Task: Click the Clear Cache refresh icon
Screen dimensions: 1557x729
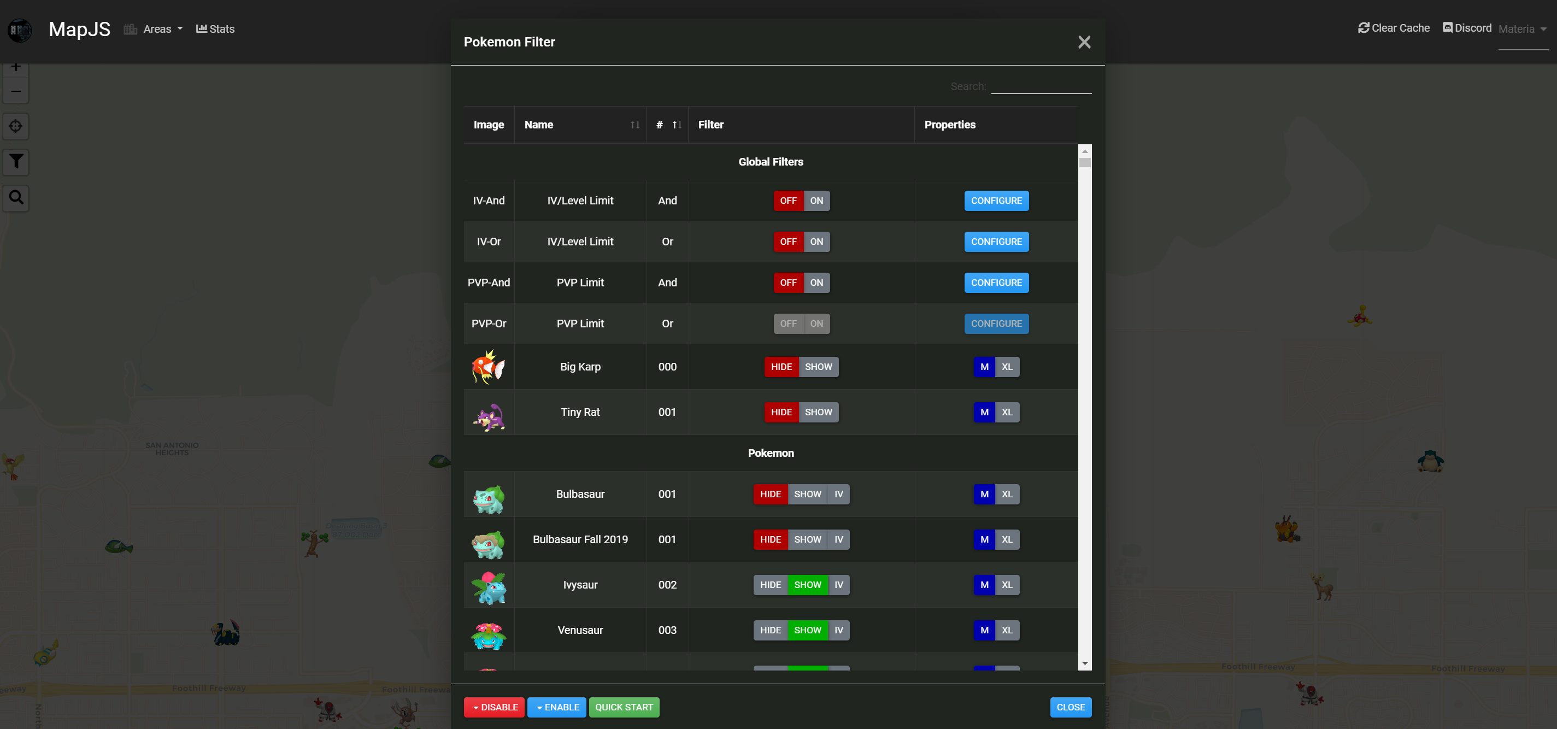Action: 1363,28
